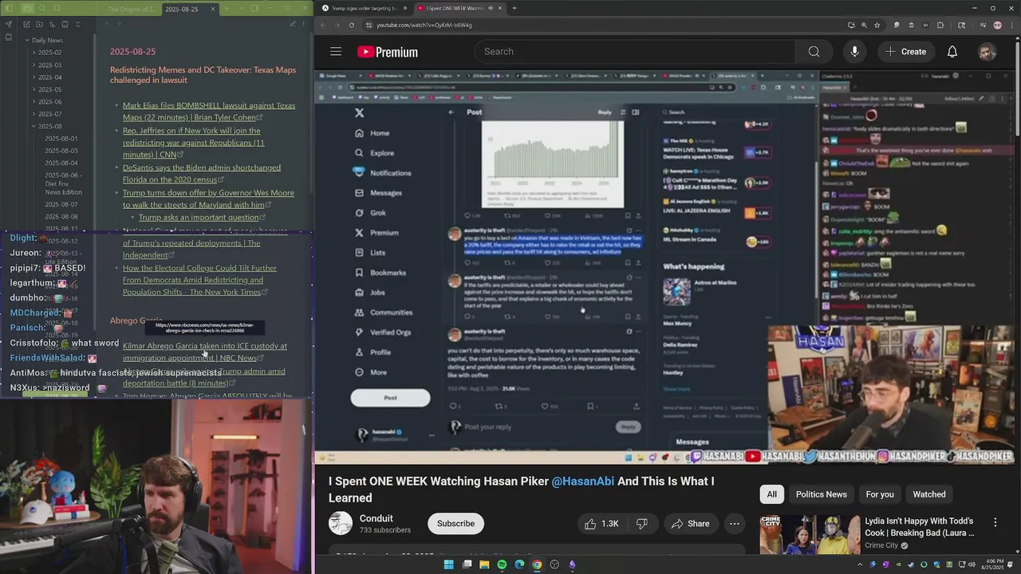Viewport: 1021px width, 574px height.
Task: Open YouTube notifications bell
Action: [x=952, y=52]
